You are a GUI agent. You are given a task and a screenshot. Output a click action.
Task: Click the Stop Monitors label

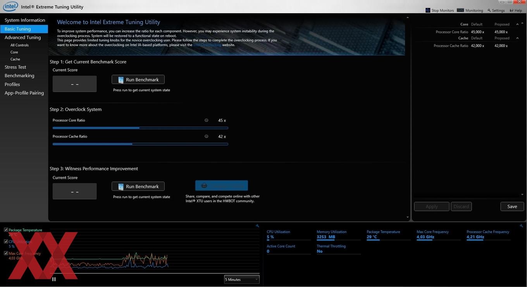(x=443, y=10)
